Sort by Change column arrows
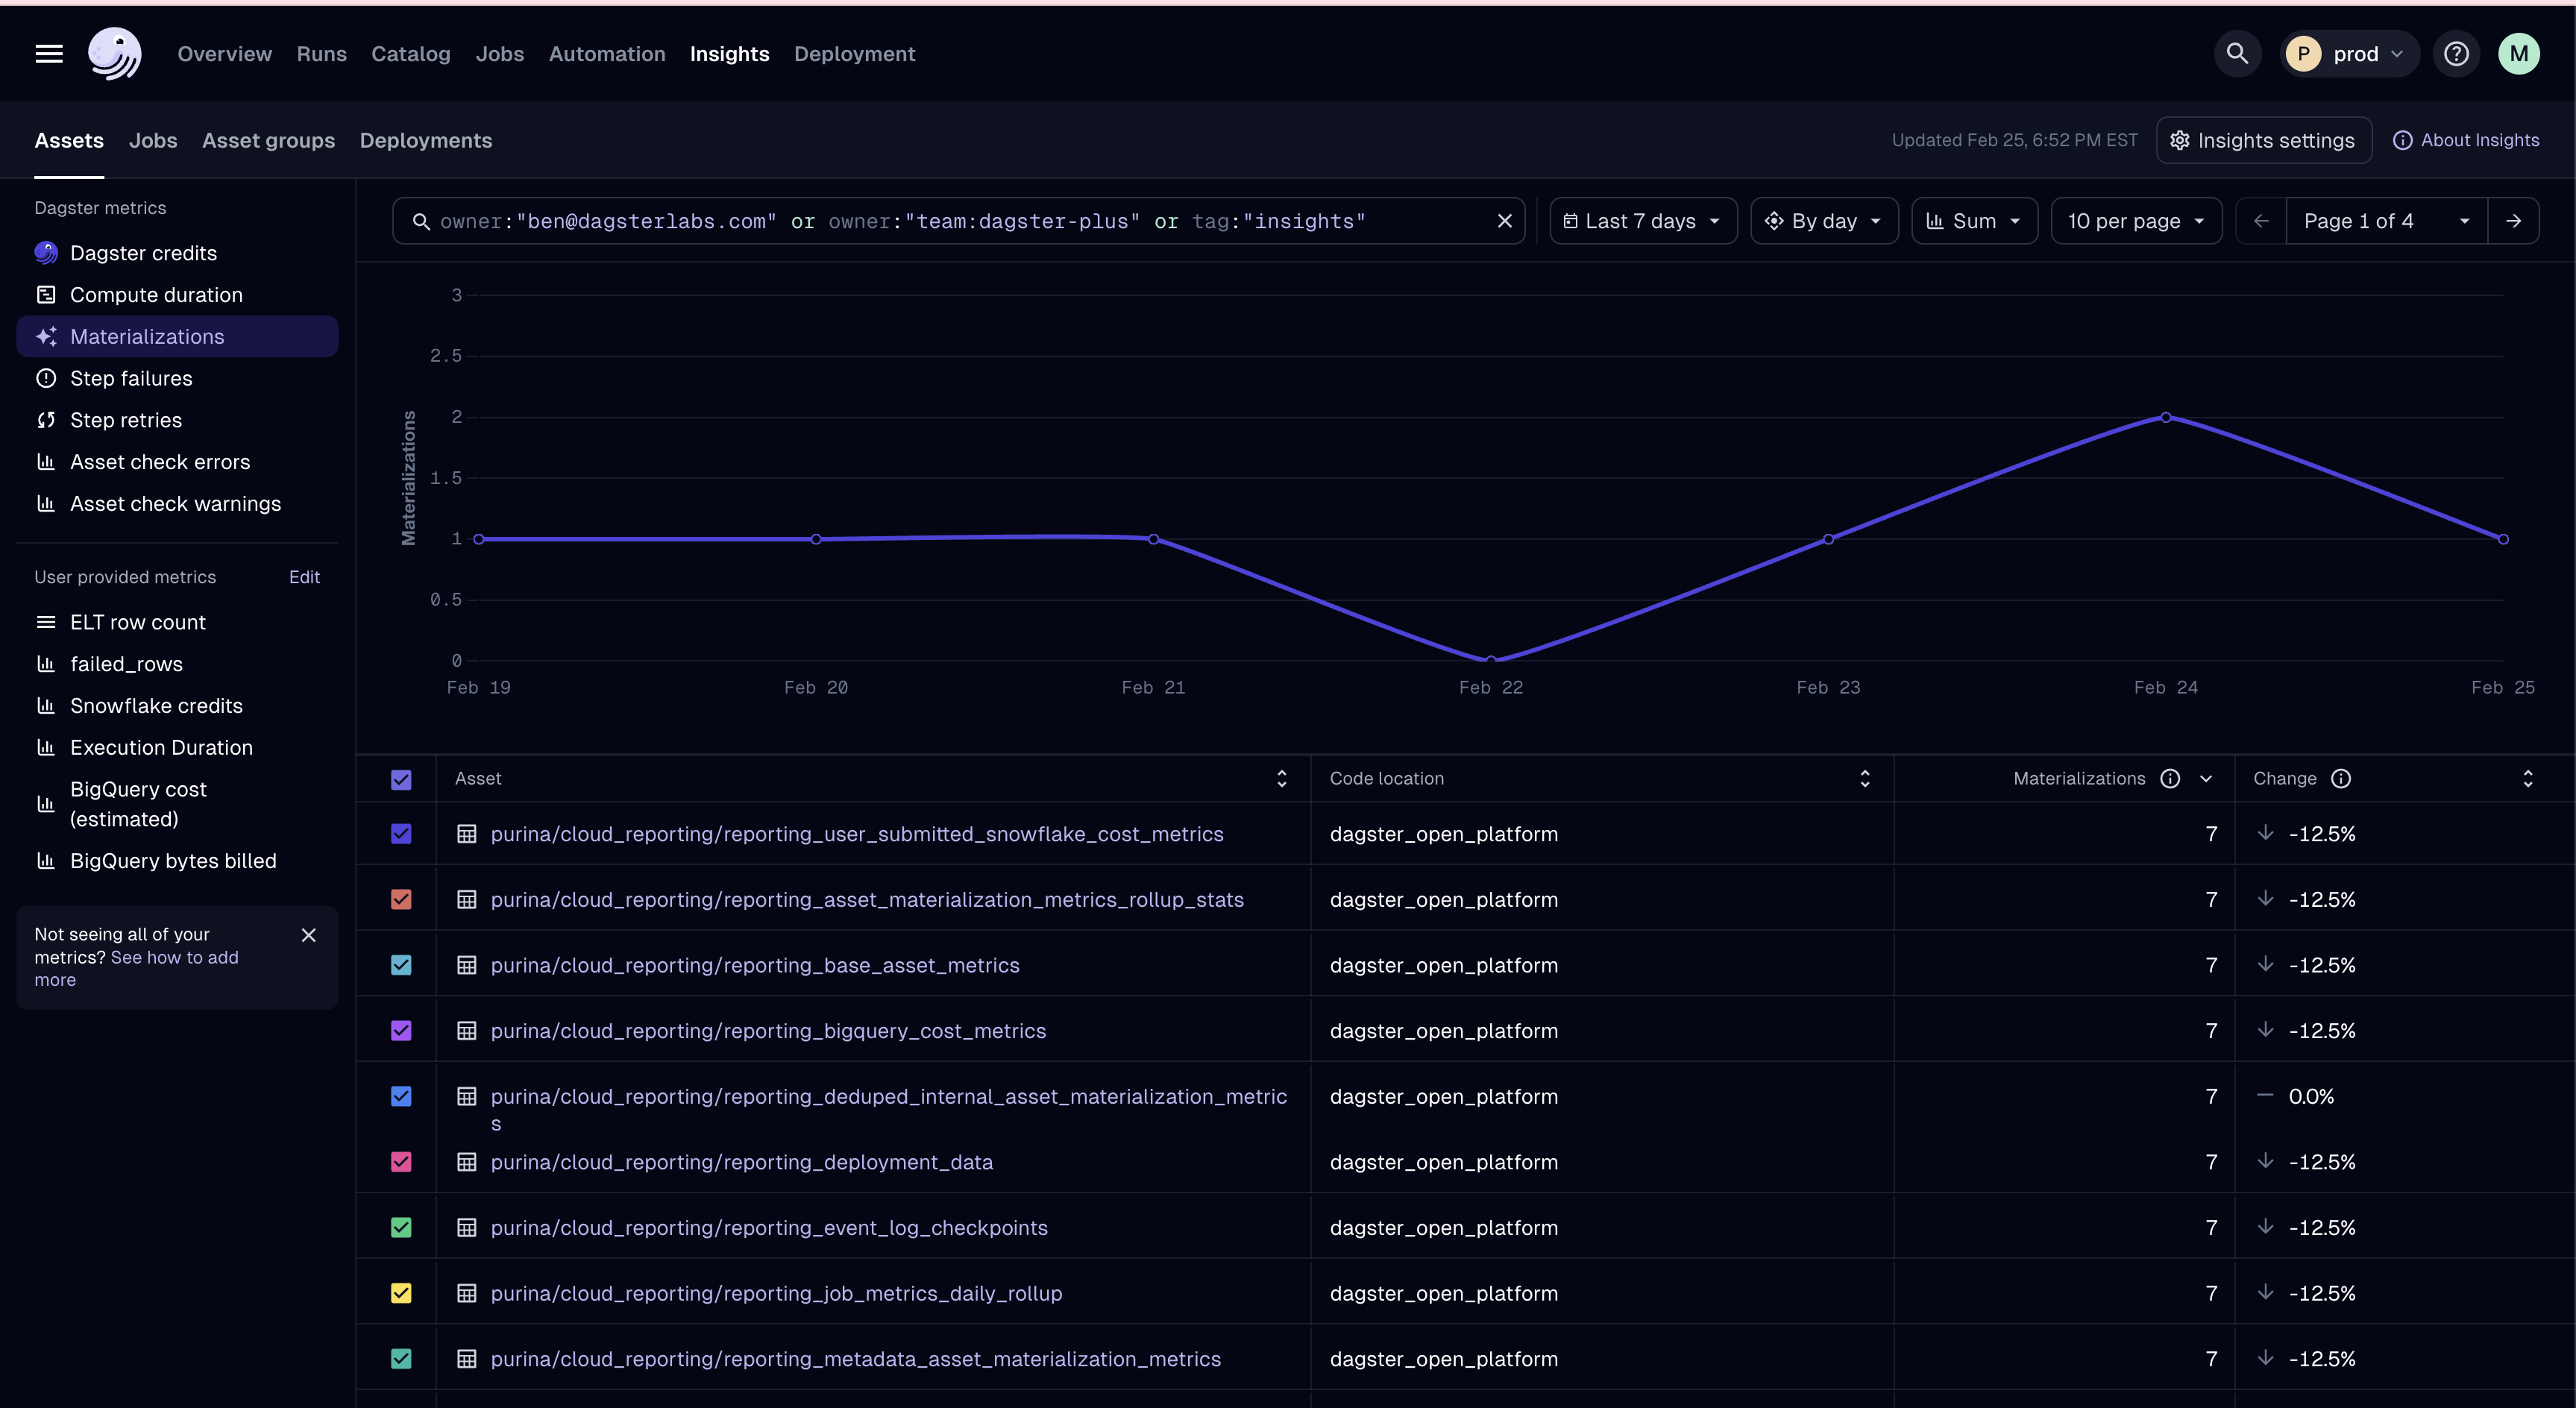The width and height of the screenshot is (2576, 1408). click(x=2528, y=779)
